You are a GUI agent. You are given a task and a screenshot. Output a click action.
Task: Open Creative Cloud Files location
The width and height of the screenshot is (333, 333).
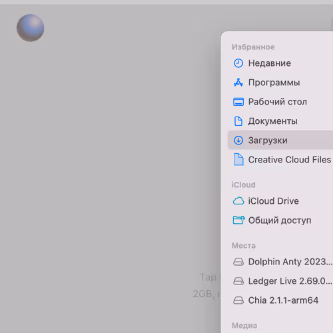pos(280,159)
